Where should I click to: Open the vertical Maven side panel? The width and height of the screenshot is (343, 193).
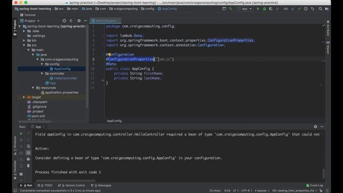tap(328, 48)
